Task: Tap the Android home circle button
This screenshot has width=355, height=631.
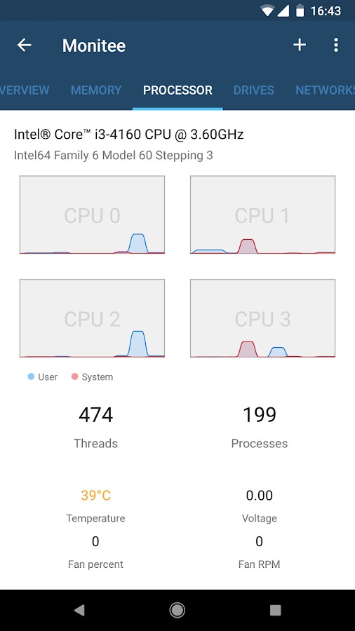Action: pos(177,610)
